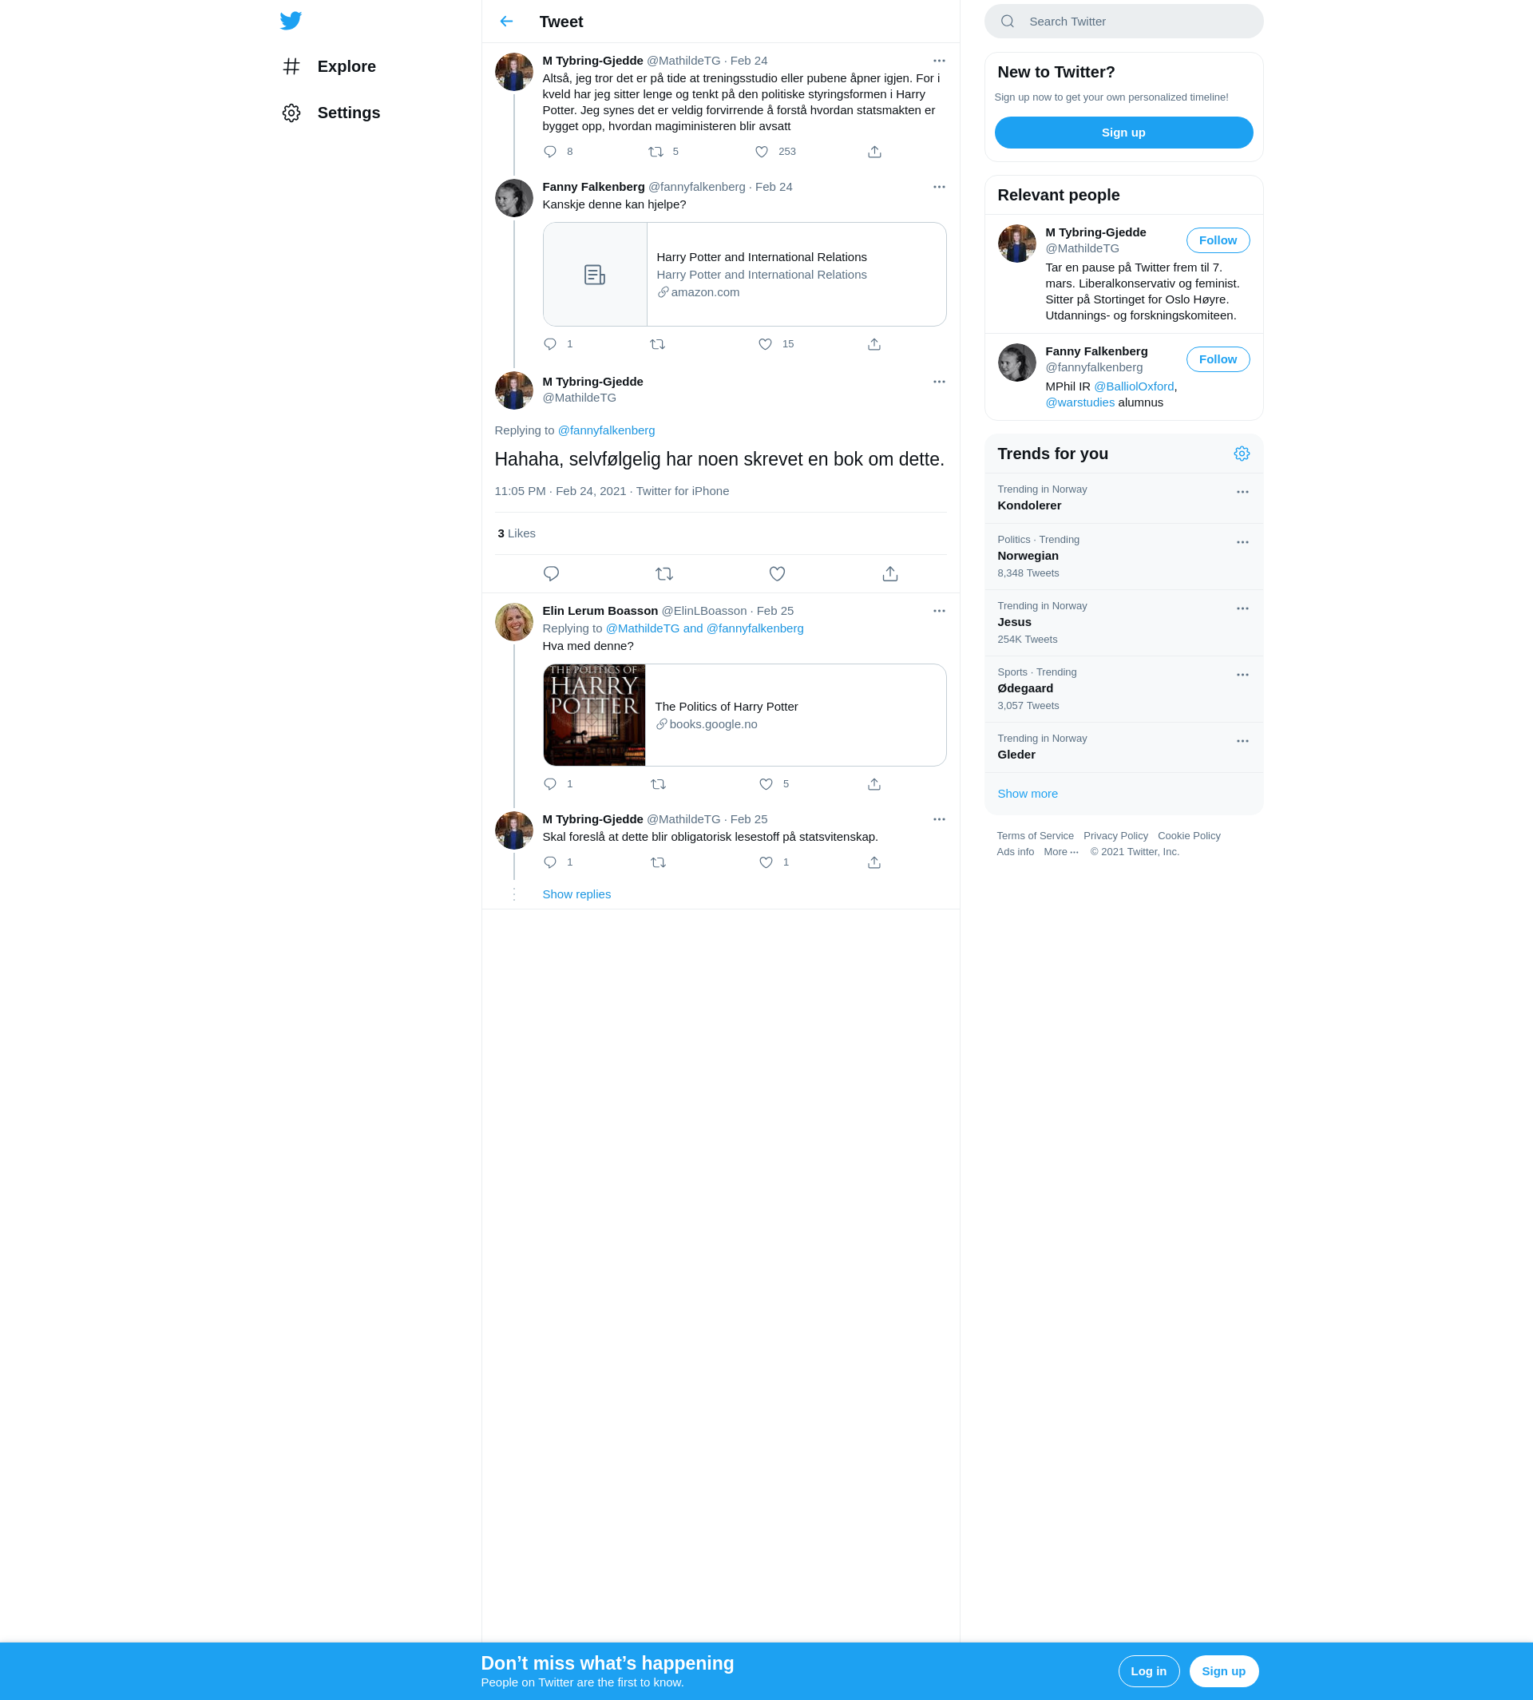
Task: Click Show more under trends
Action: 1027,794
